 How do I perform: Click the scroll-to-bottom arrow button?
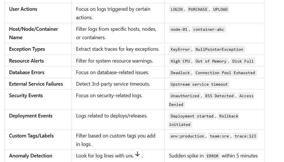(x=137, y=154)
